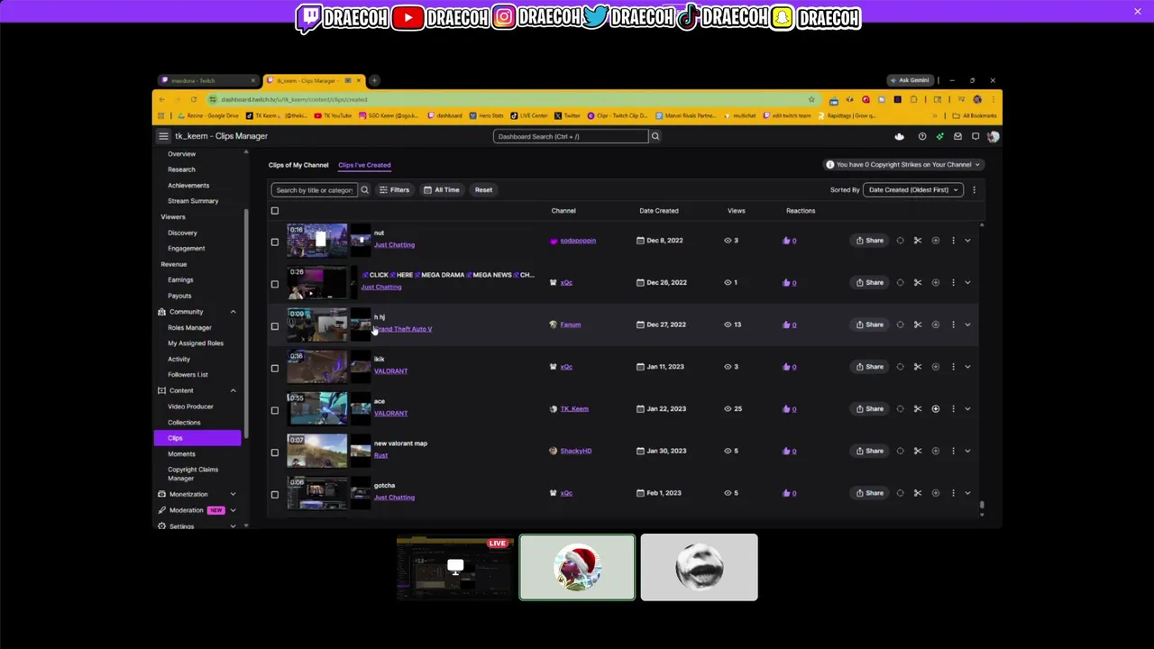Click the Creator hat icon in header

click(x=899, y=136)
